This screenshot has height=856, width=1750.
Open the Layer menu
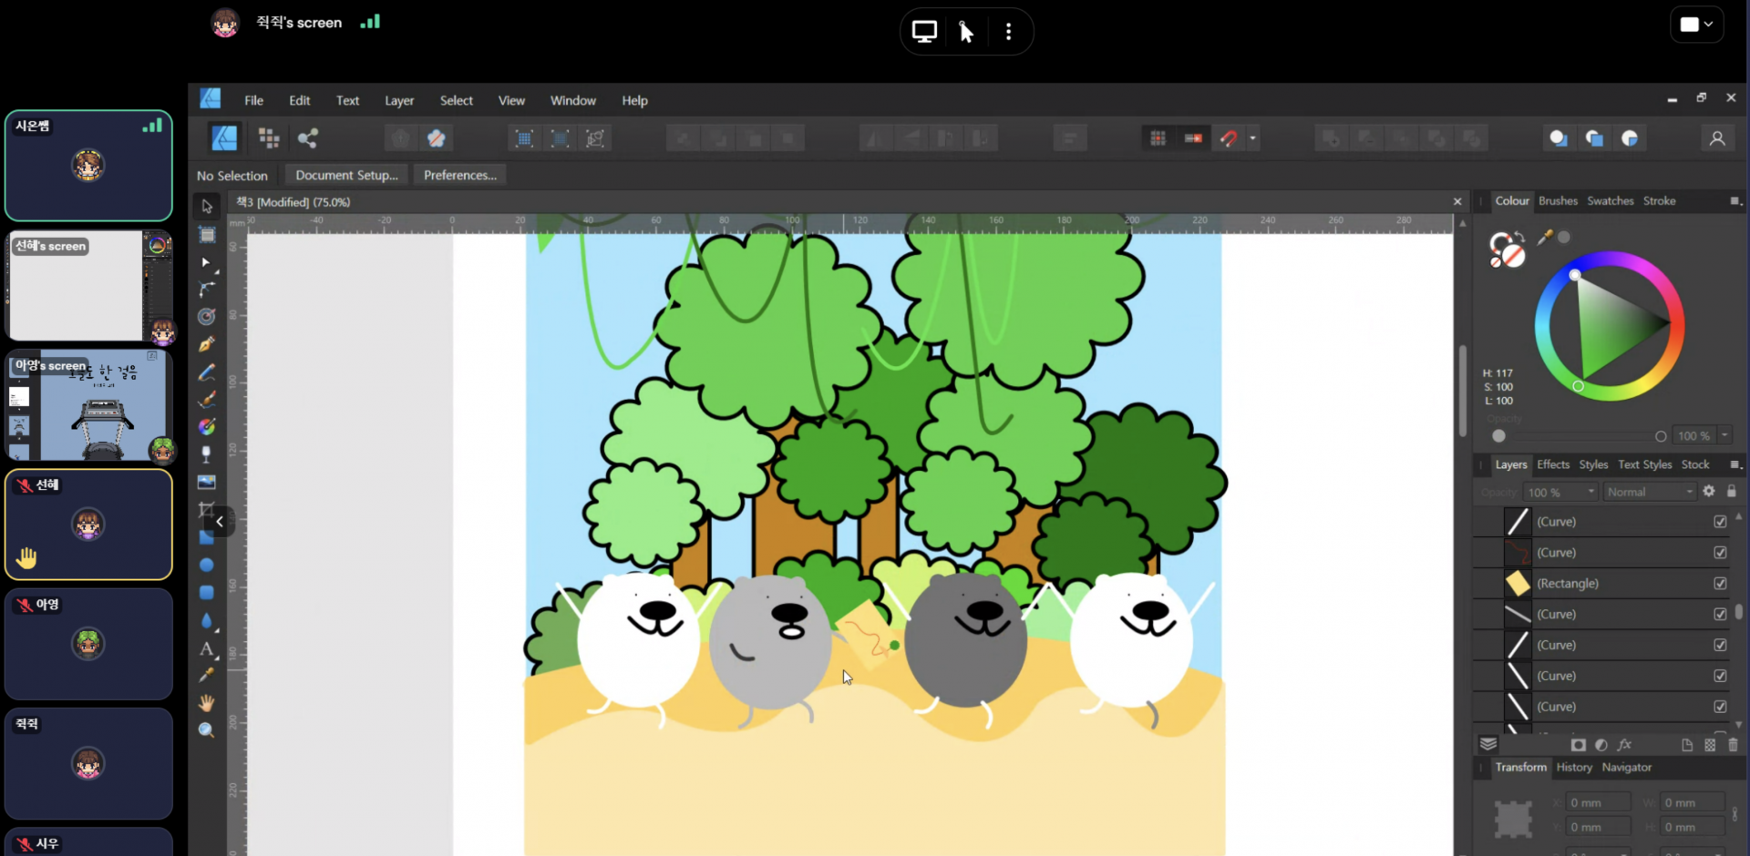399,100
